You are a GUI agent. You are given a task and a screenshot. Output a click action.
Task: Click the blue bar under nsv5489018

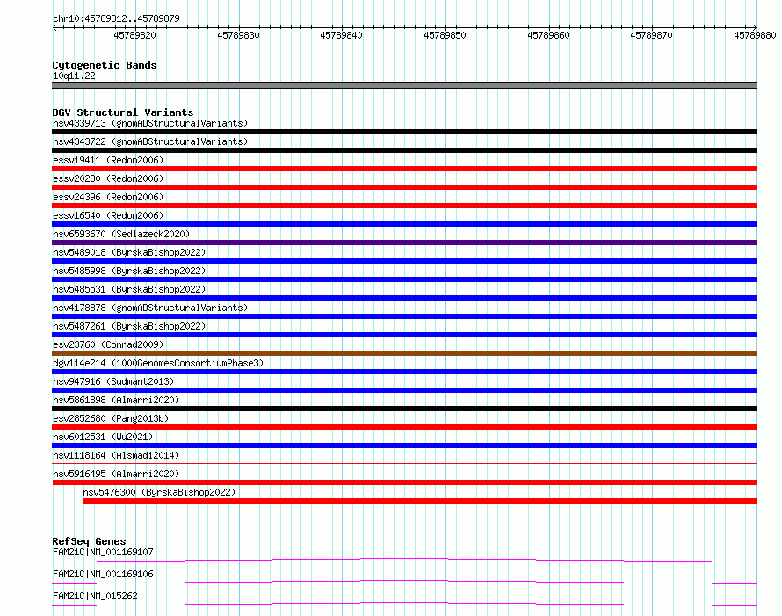tap(404, 261)
